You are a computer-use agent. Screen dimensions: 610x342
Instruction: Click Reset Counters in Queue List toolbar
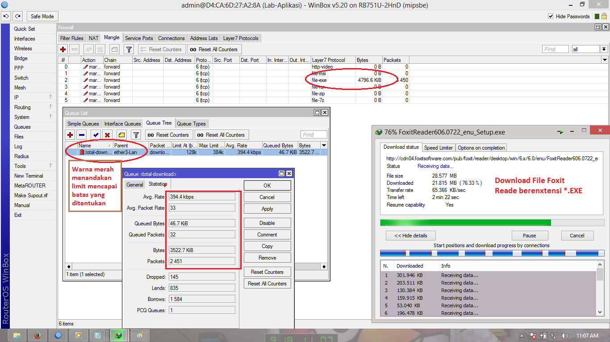(168, 135)
